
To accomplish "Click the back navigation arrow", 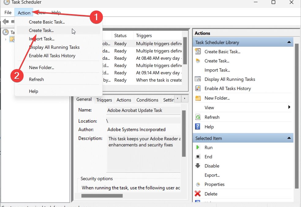I will click(5, 21).
